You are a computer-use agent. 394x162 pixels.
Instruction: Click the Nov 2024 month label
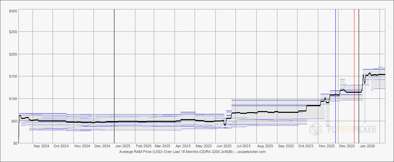coord(82,146)
